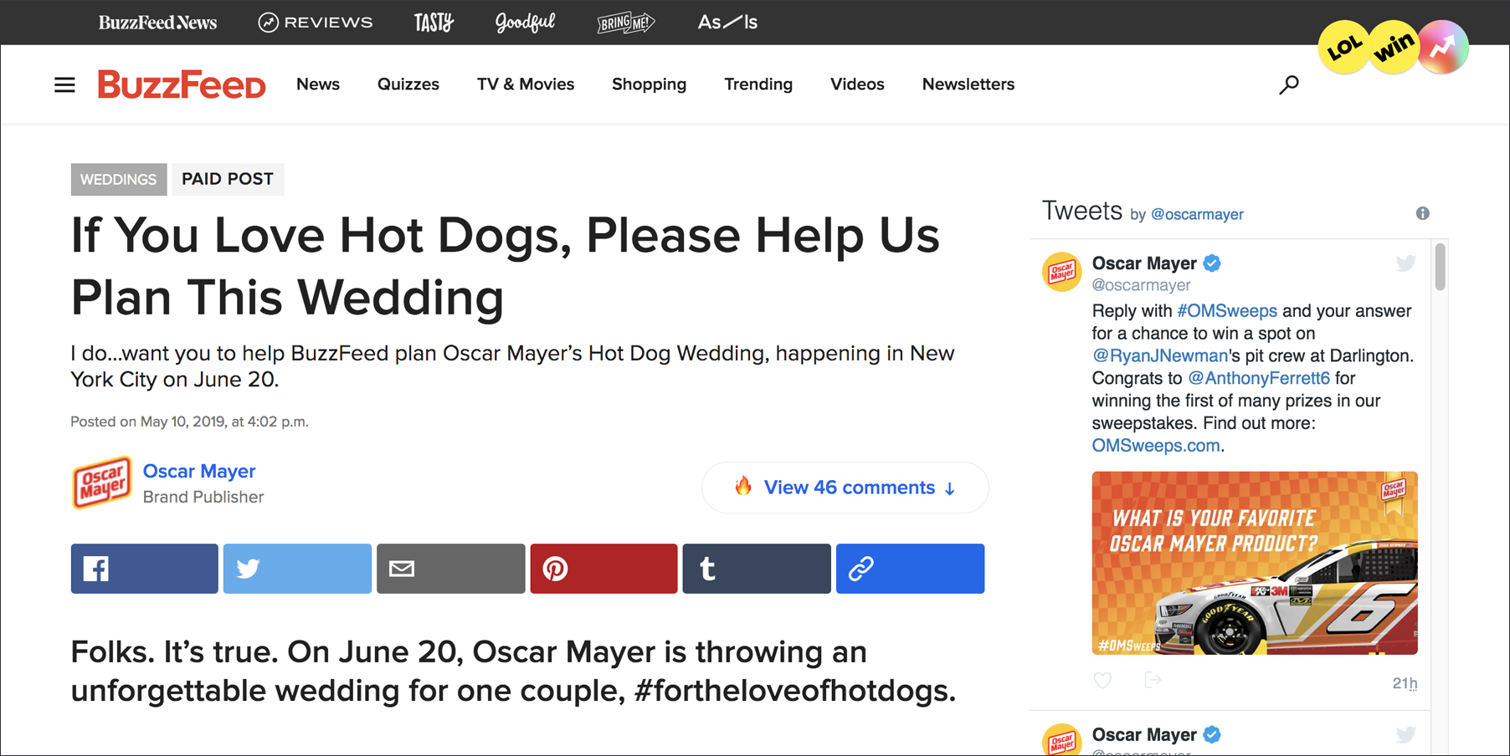Viewport: 1510px width, 756px height.
Task: Click the LOL badge
Action: (1343, 48)
